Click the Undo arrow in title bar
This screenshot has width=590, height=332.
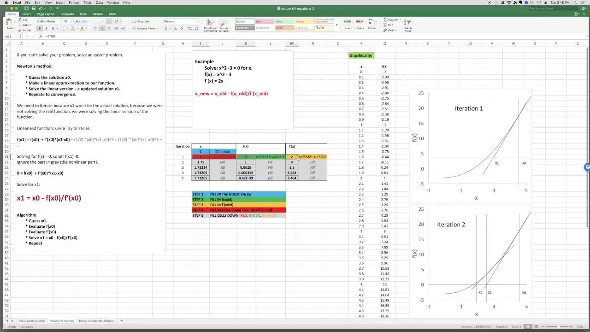41,8
